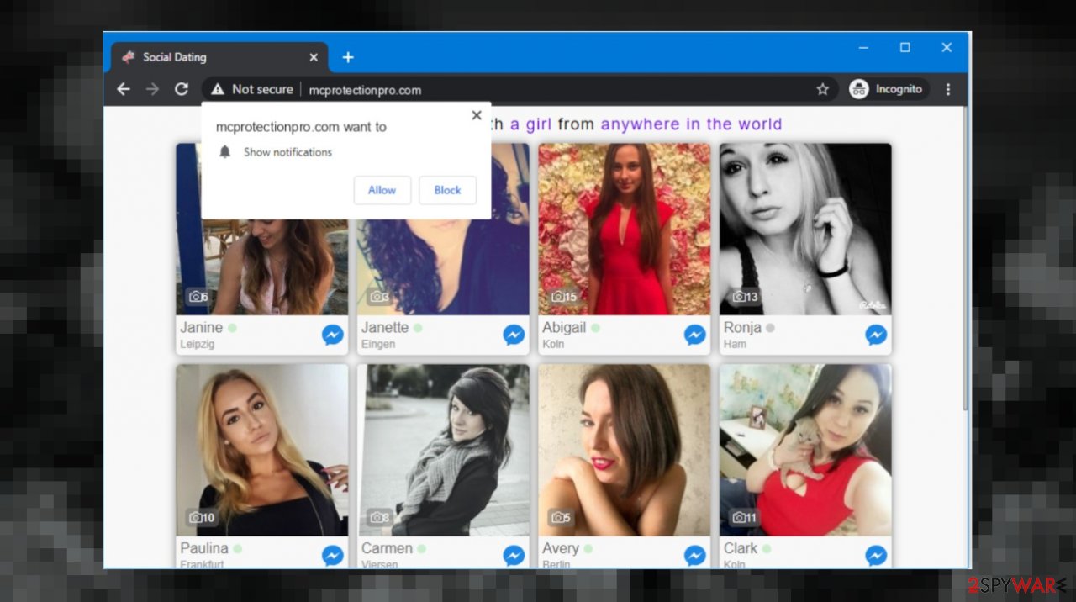The height and width of the screenshot is (602, 1076).
Task: Click Eingen under Janette
Action: [x=378, y=344]
